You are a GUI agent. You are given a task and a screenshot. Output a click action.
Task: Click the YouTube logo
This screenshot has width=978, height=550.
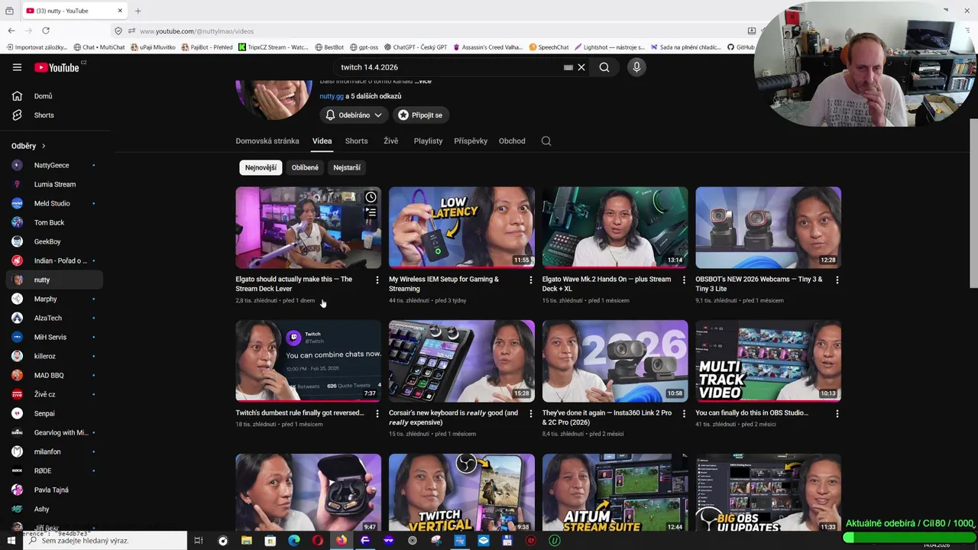pos(57,67)
